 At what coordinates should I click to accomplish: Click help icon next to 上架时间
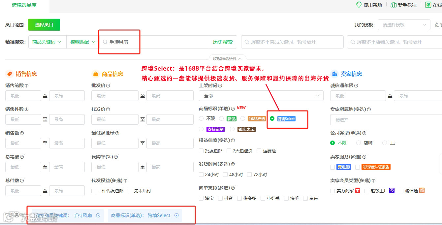click(220, 86)
